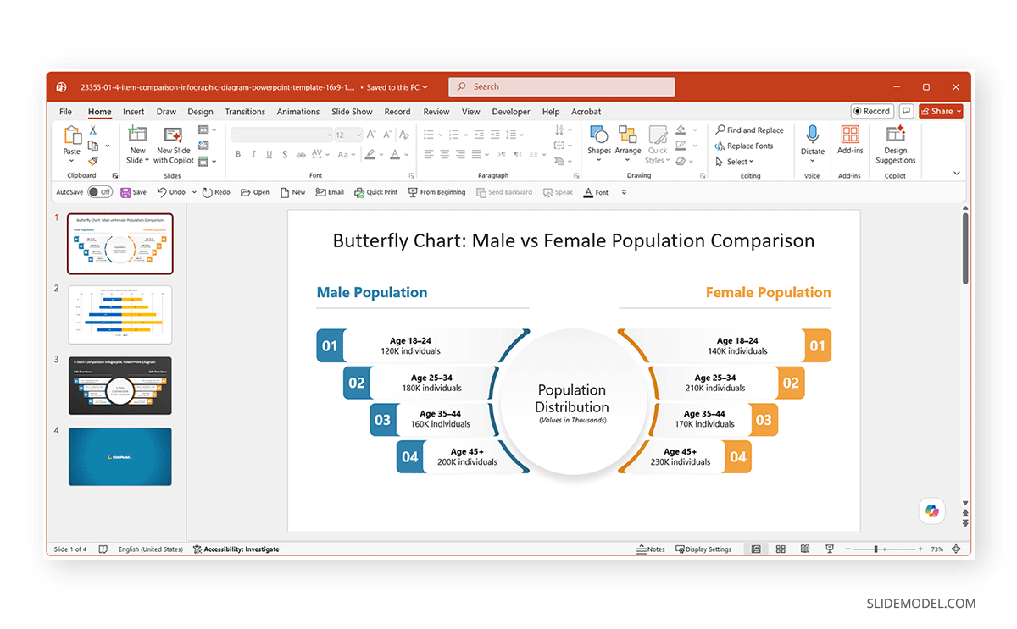The width and height of the screenshot is (1017, 629).
Task: Open Design Suggestions from Copilot
Action: pos(896,145)
